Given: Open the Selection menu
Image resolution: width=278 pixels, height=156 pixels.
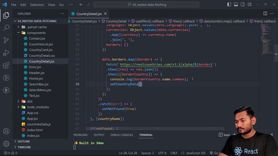Looking at the screenshot, I should click(x=37, y=5).
